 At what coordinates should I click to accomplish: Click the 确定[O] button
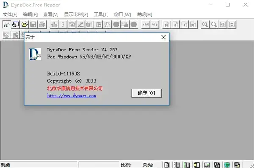(146, 93)
